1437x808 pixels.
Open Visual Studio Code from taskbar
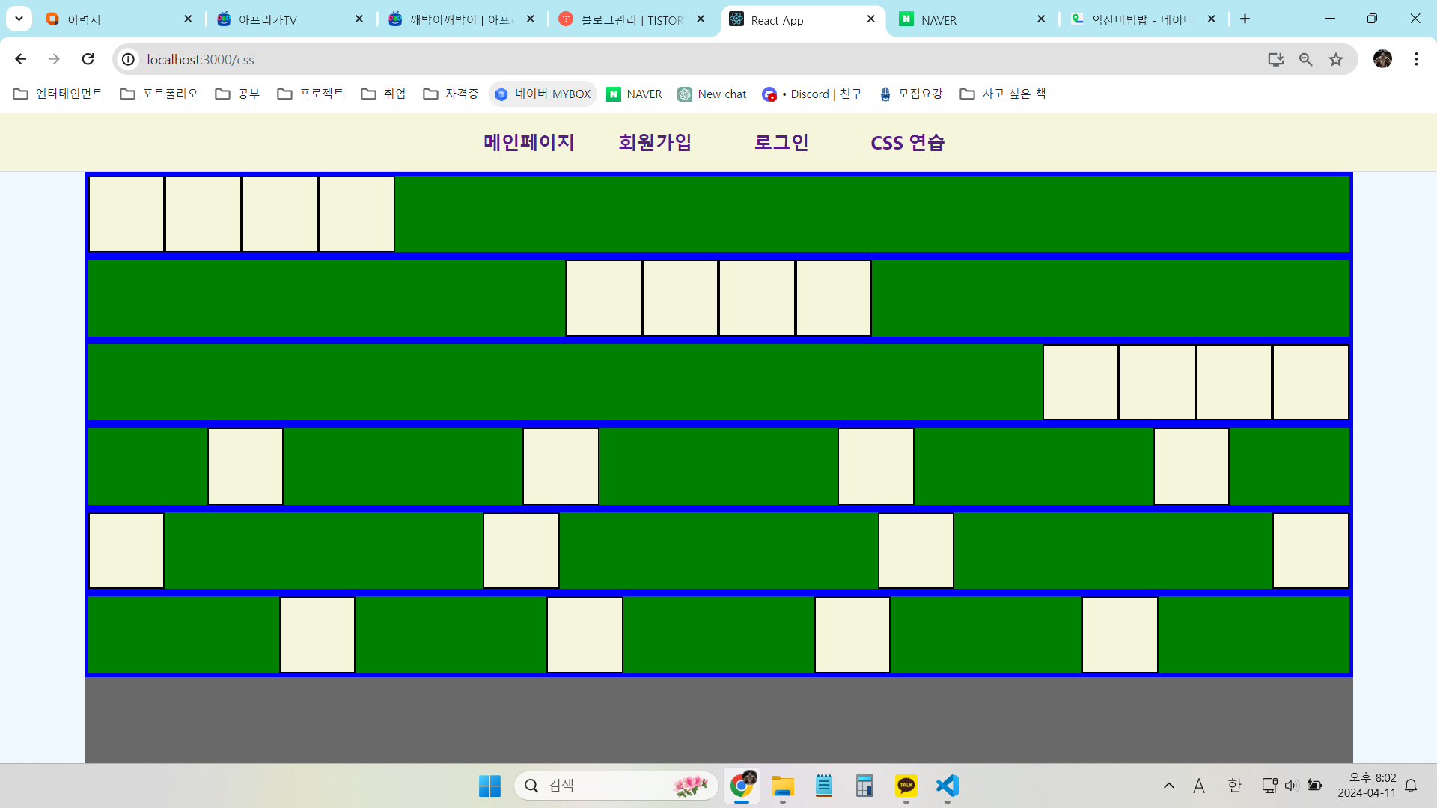pyautogui.click(x=947, y=786)
